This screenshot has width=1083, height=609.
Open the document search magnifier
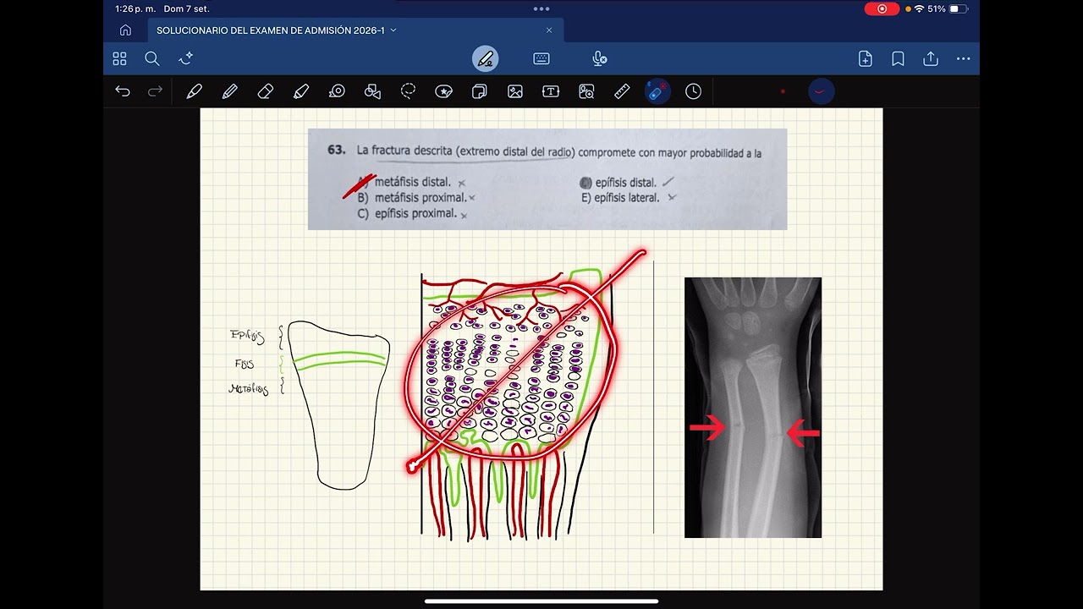click(152, 58)
